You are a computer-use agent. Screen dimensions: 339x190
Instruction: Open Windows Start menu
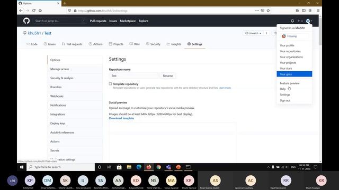tap(22, 167)
